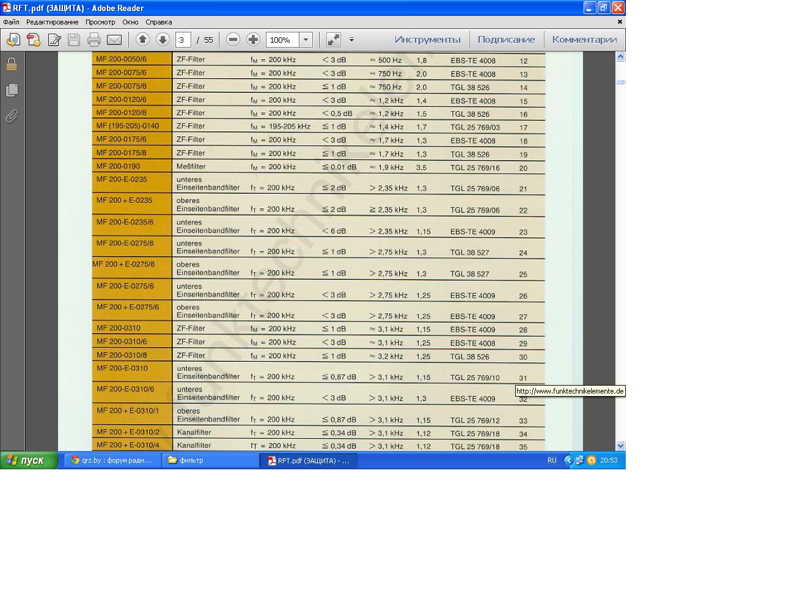Image resolution: width=792 pixels, height=594 pixels.
Task: Open the Инструменты panel
Action: pos(427,40)
